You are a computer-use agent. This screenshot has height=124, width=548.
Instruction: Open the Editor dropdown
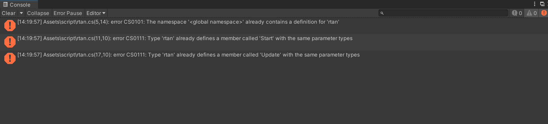coord(96,13)
